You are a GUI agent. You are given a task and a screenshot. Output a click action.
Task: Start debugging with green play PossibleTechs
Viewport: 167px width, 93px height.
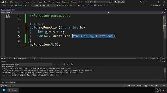point(62,5)
